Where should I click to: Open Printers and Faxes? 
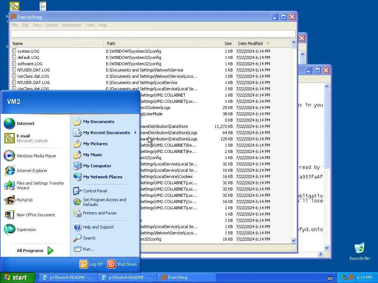coord(95,213)
